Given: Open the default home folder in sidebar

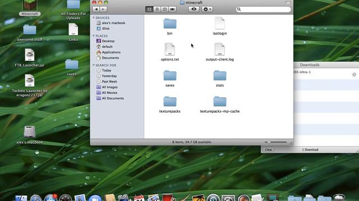Looking at the screenshot, I should click(105, 46).
